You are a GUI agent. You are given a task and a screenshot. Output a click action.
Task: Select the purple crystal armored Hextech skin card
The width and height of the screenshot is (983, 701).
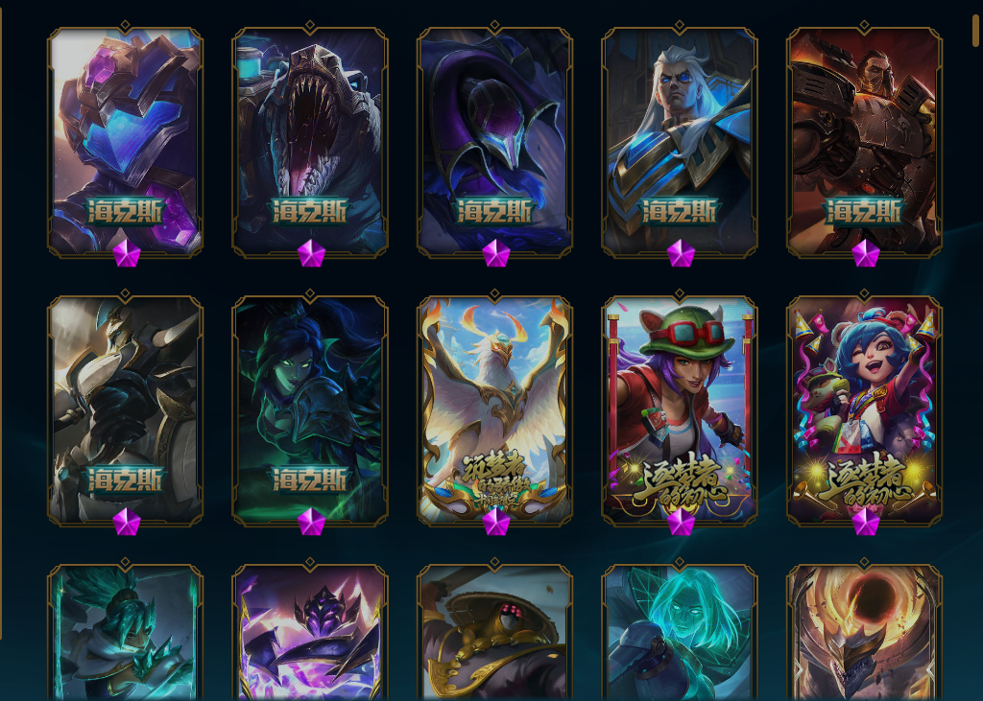[126, 141]
